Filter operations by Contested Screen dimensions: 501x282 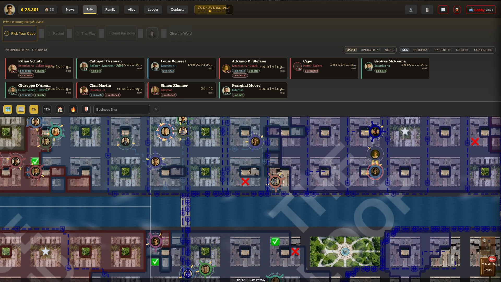483,50
